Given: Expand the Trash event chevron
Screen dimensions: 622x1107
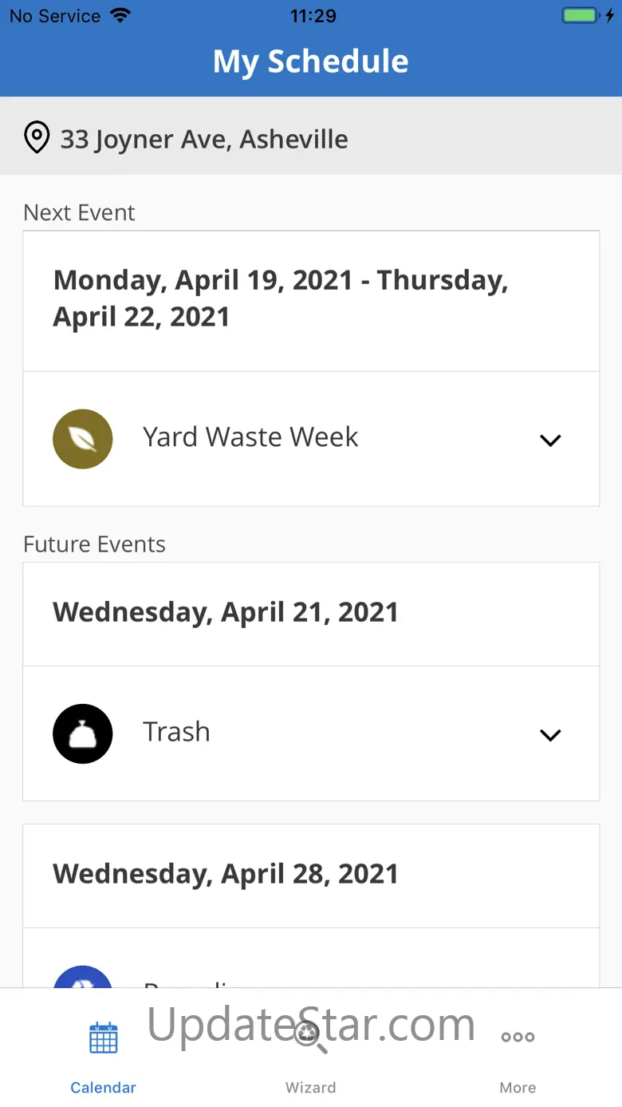Looking at the screenshot, I should pyautogui.click(x=550, y=734).
